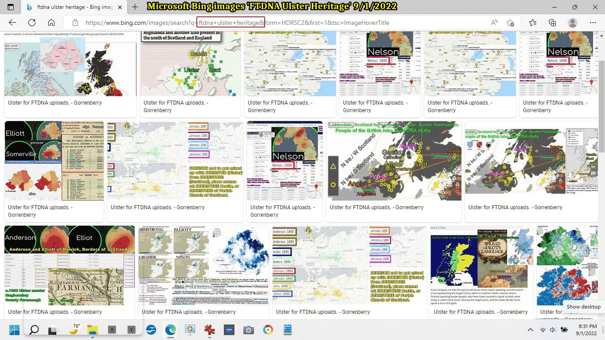Open the Gaelic Ulster Scot map thumbnail
Screen dimensions: 605x340
tap(191, 63)
